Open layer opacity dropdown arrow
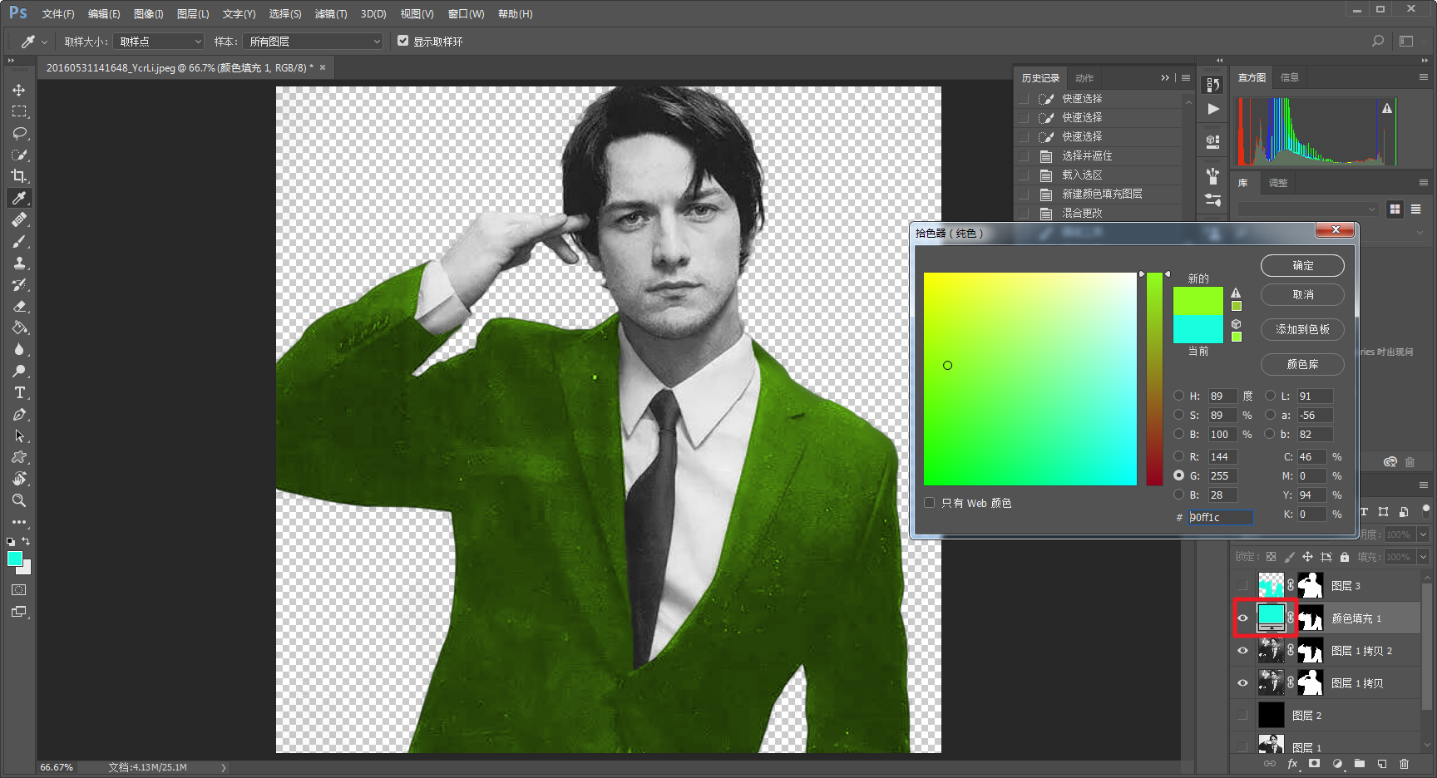This screenshot has height=778, width=1437. [x=1423, y=534]
